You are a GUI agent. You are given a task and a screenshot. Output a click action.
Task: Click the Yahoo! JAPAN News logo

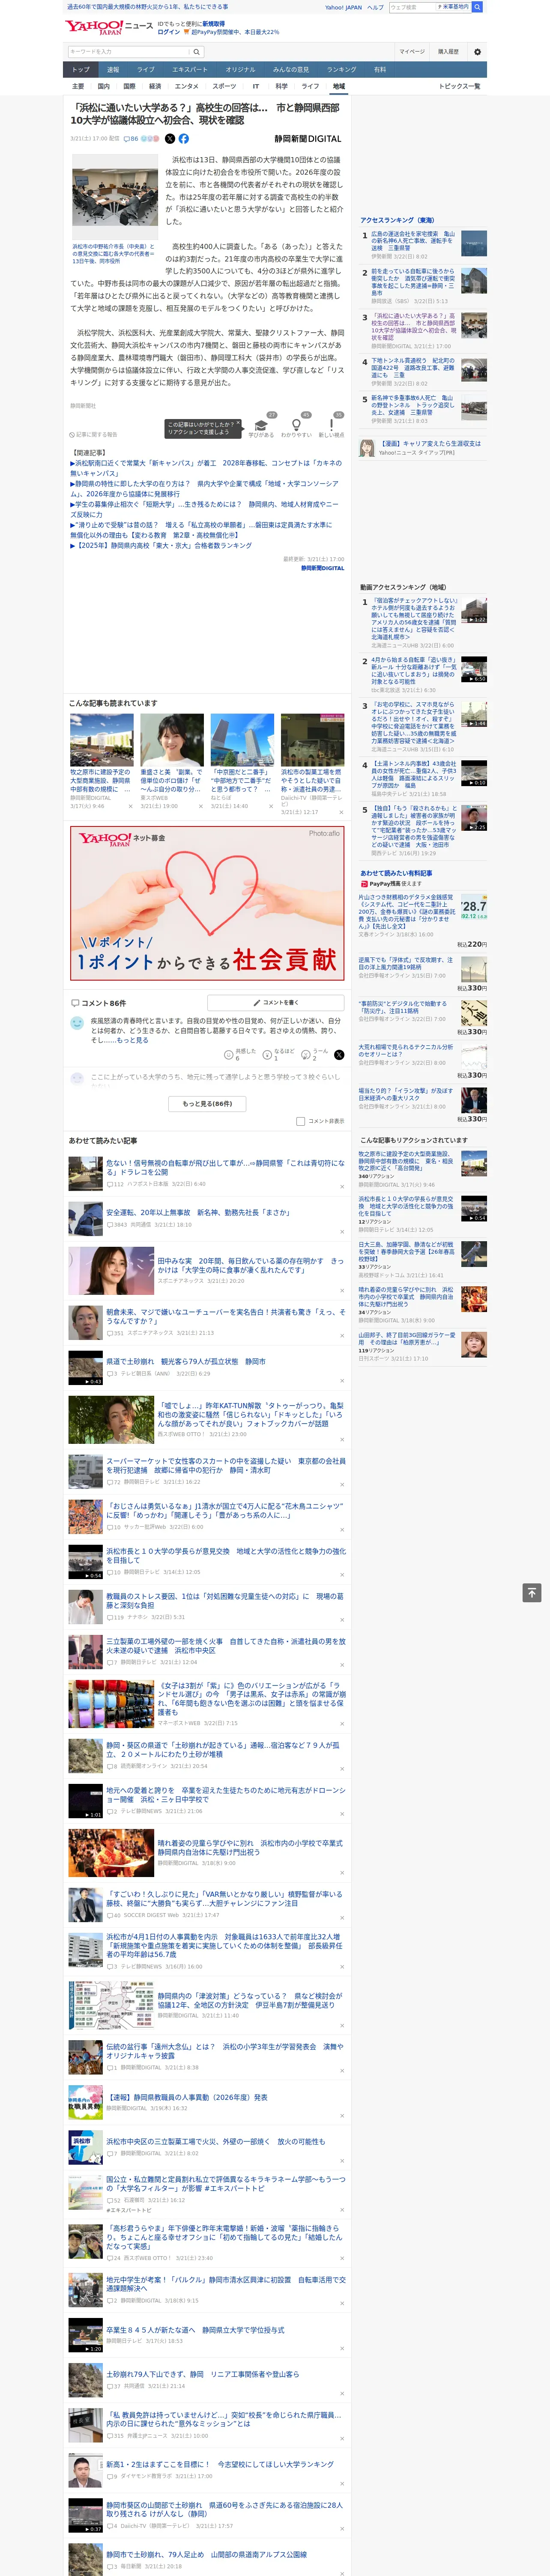pyautogui.click(x=109, y=27)
